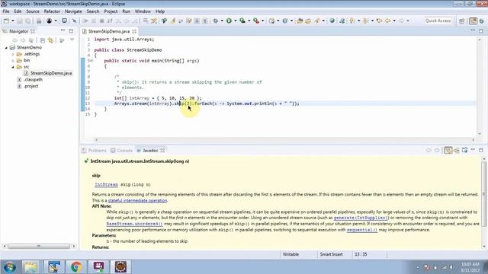This screenshot has height=274, width=488.
Task: Click the green Run button icon
Action: [x=229, y=21]
